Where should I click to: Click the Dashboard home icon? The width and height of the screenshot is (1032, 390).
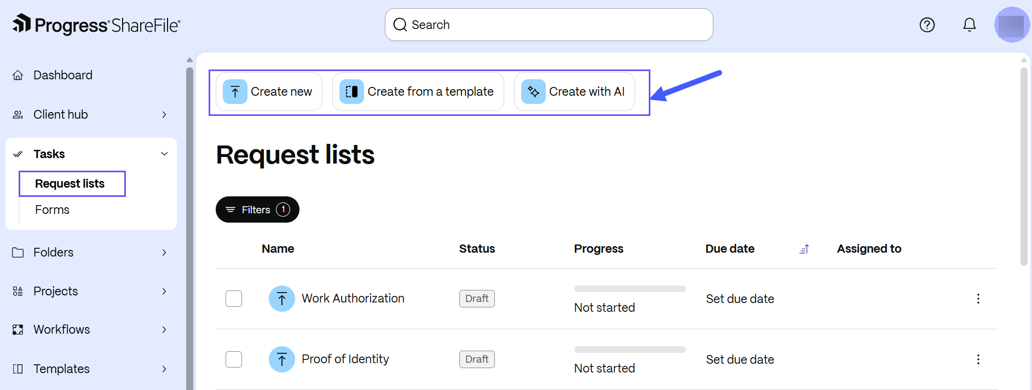coord(18,75)
